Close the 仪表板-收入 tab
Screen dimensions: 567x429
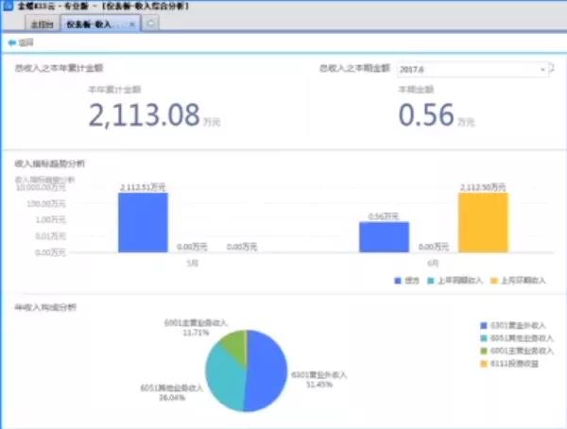(133, 25)
